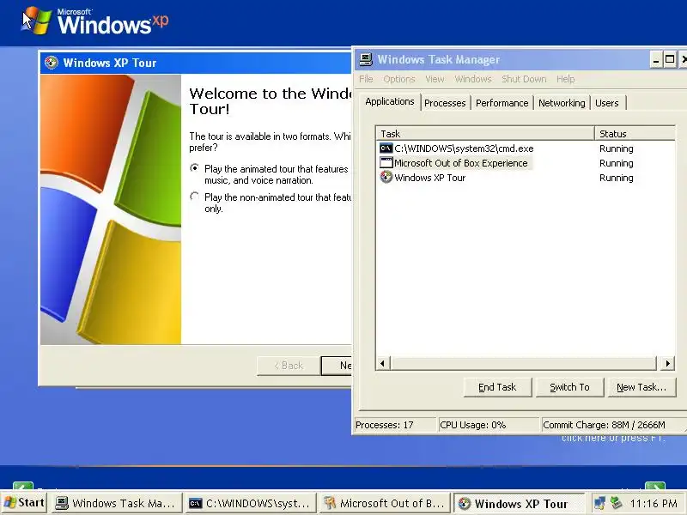Switch to the Networking tab
The height and width of the screenshot is (515, 687).
[562, 103]
